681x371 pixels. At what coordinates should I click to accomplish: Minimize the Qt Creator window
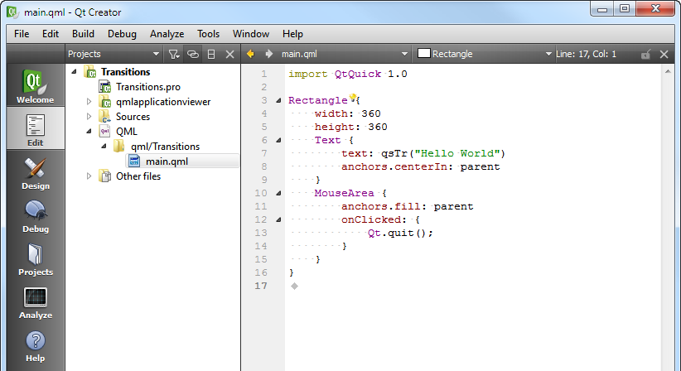tap(602, 9)
